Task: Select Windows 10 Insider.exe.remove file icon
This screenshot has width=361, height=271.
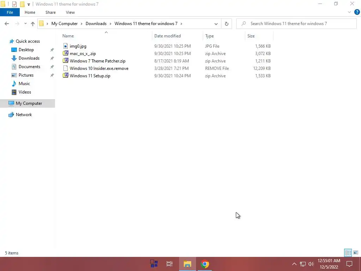Action: (66, 68)
